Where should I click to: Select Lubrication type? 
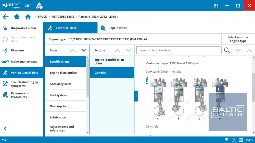pyautogui.click(x=66, y=117)
